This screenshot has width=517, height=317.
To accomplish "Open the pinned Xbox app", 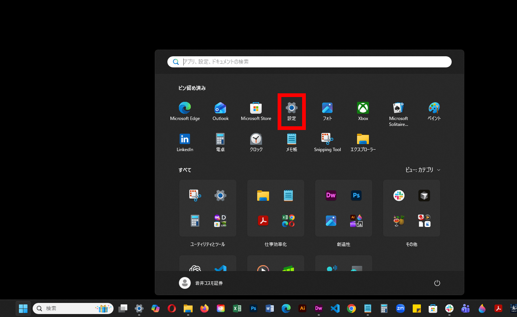I will pyautogui.click(x=363, y=111).
